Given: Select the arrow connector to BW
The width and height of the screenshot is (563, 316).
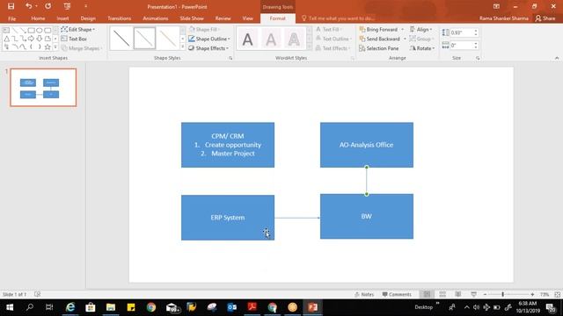Looking at the screenshot, I should 297,218.
